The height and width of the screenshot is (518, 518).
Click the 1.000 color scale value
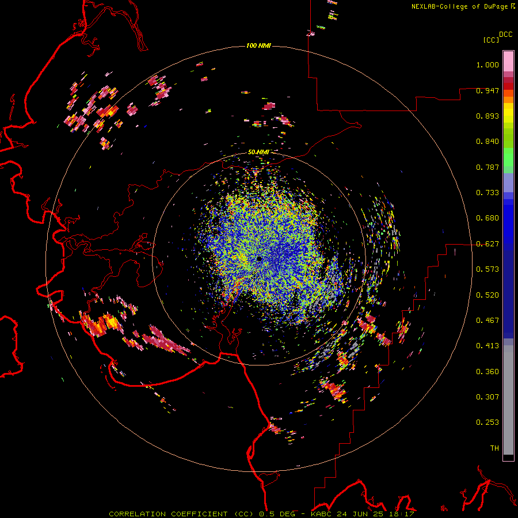pos(487,64)
